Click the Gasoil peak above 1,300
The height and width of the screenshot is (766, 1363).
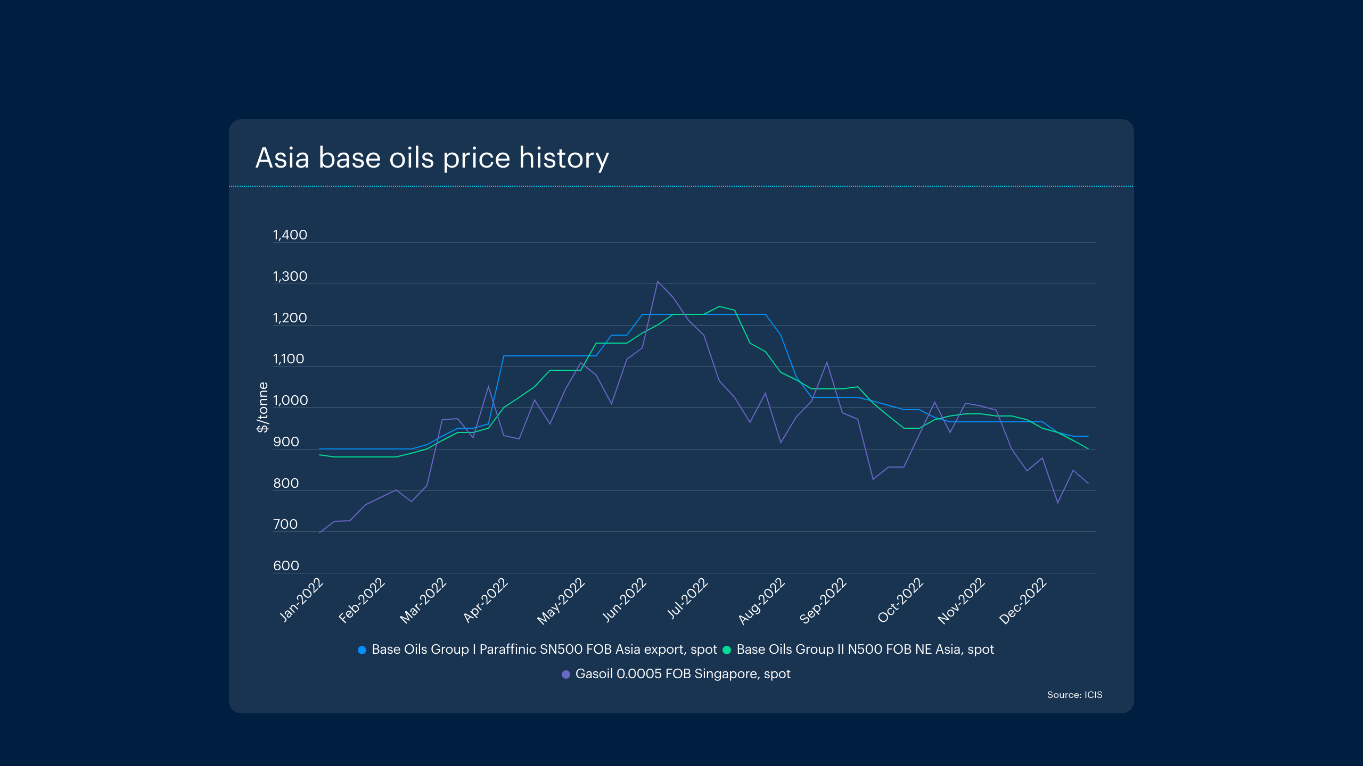pyautogui.click(x=658, y=282)
